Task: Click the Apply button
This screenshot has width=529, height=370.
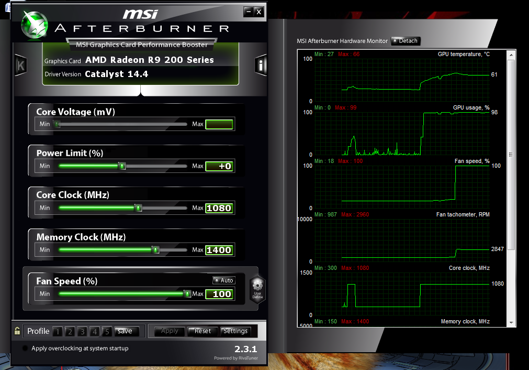Action: pos(170,331)
